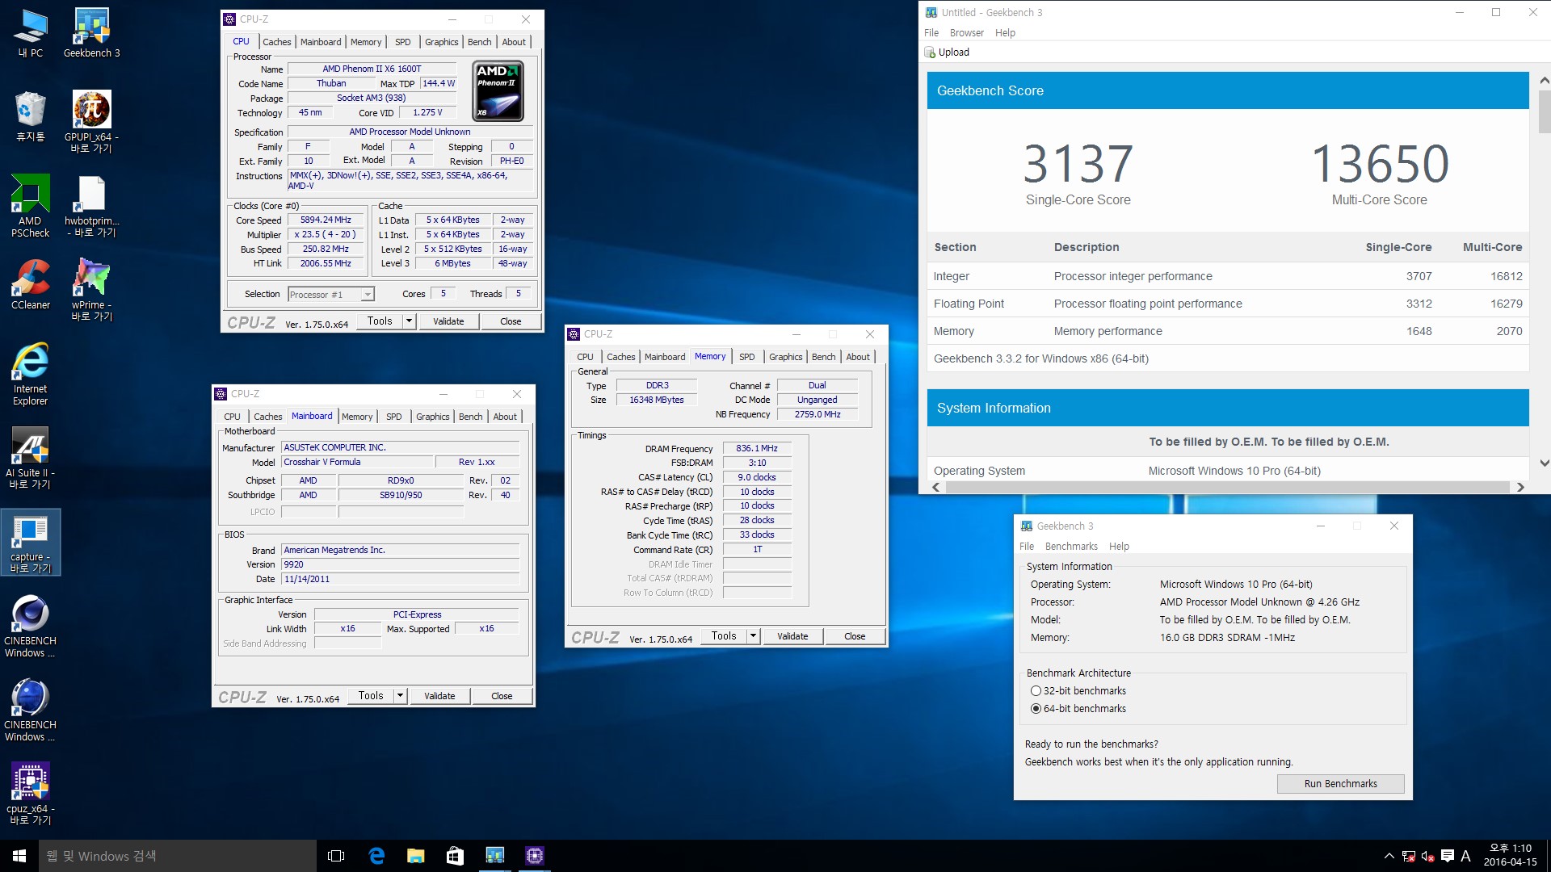Click the IME language indicator A
This screenshot has width=1551, height=872.
click(1465, 856)
